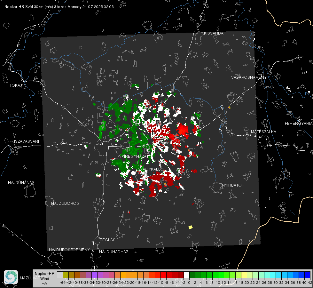Image resolution: width=313 pixels, height=288 pixels.
Task: Click the HAJDÚNÁNÁS city label
Action: point(21,183)
